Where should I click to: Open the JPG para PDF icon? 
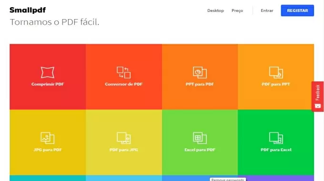coord(48,138)
